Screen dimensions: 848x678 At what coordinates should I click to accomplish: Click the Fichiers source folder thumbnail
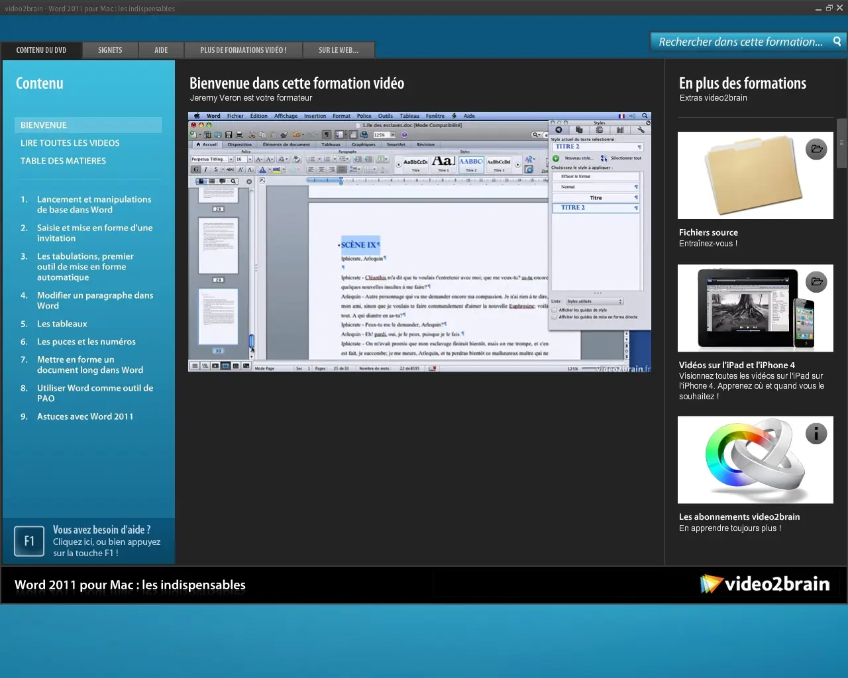(x=755, y=175)
